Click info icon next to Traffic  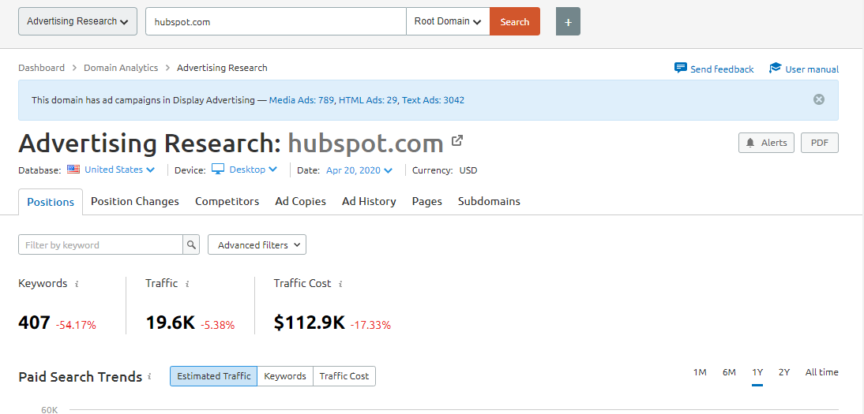tap(187, 284)
